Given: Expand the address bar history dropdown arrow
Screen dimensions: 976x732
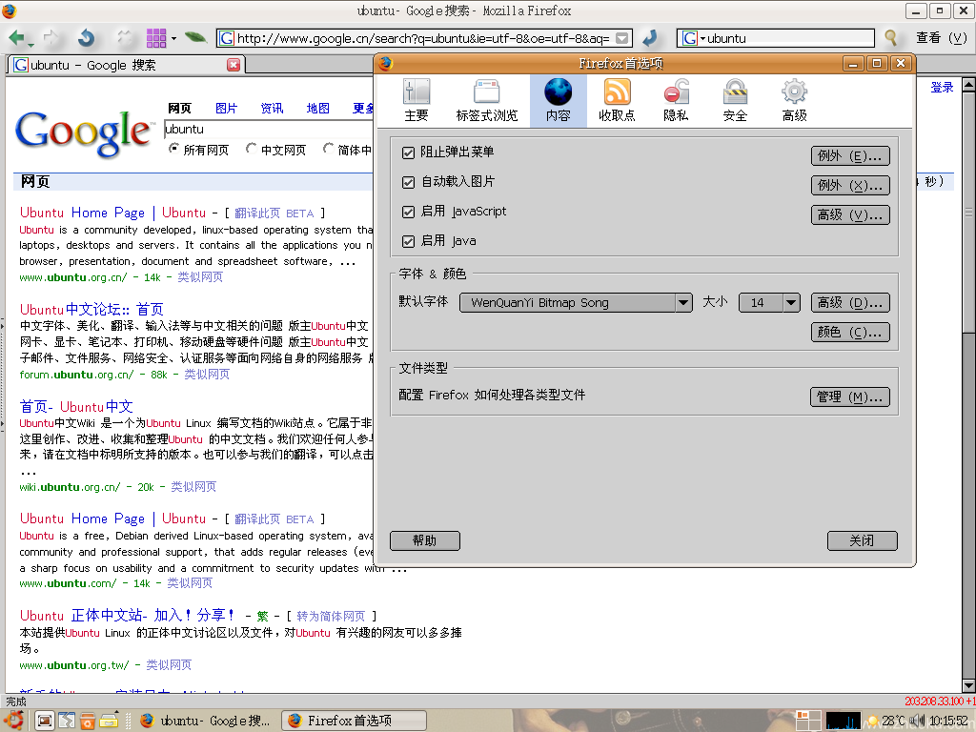Looking at the screenshot, I should pos(621,38).
